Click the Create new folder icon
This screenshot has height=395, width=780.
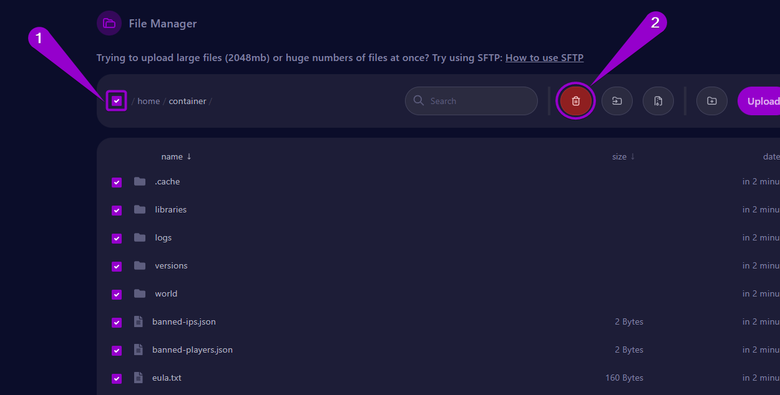point(711,100)
